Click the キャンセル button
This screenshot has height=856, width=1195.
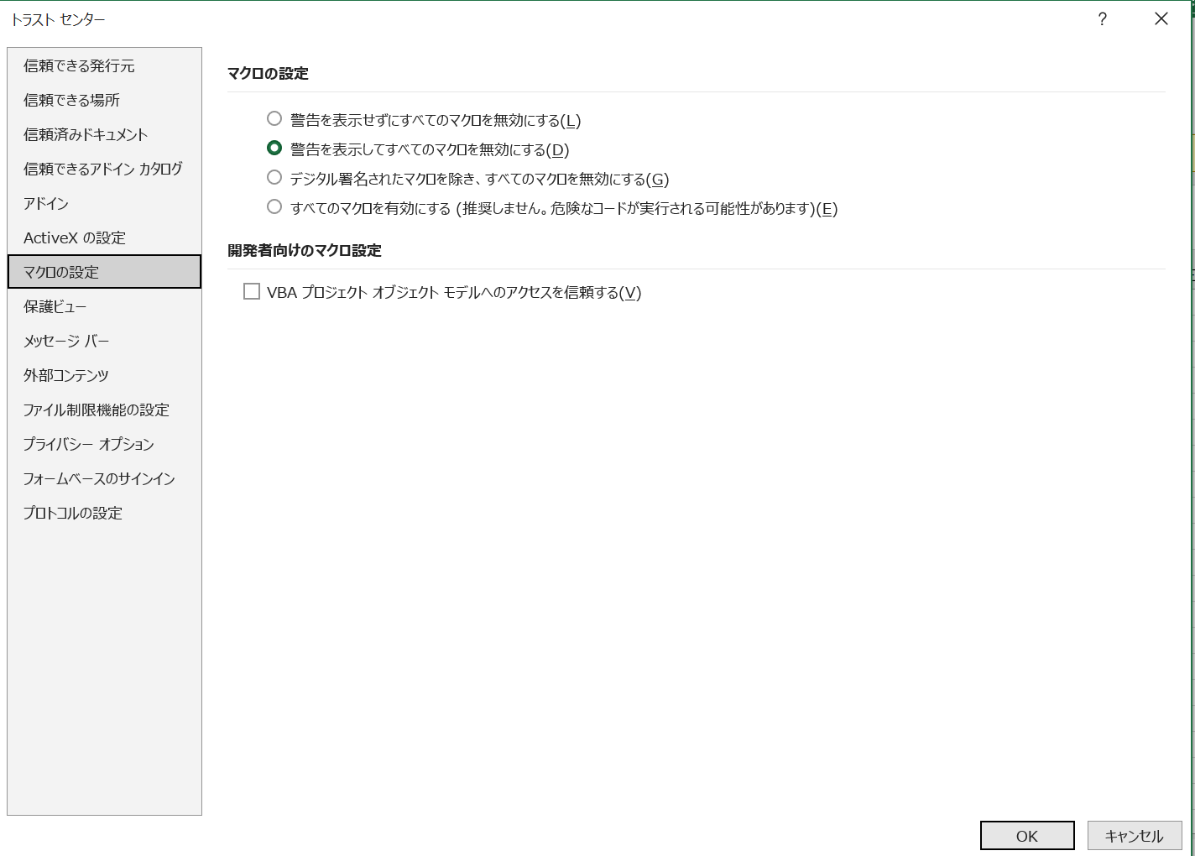1134,836
